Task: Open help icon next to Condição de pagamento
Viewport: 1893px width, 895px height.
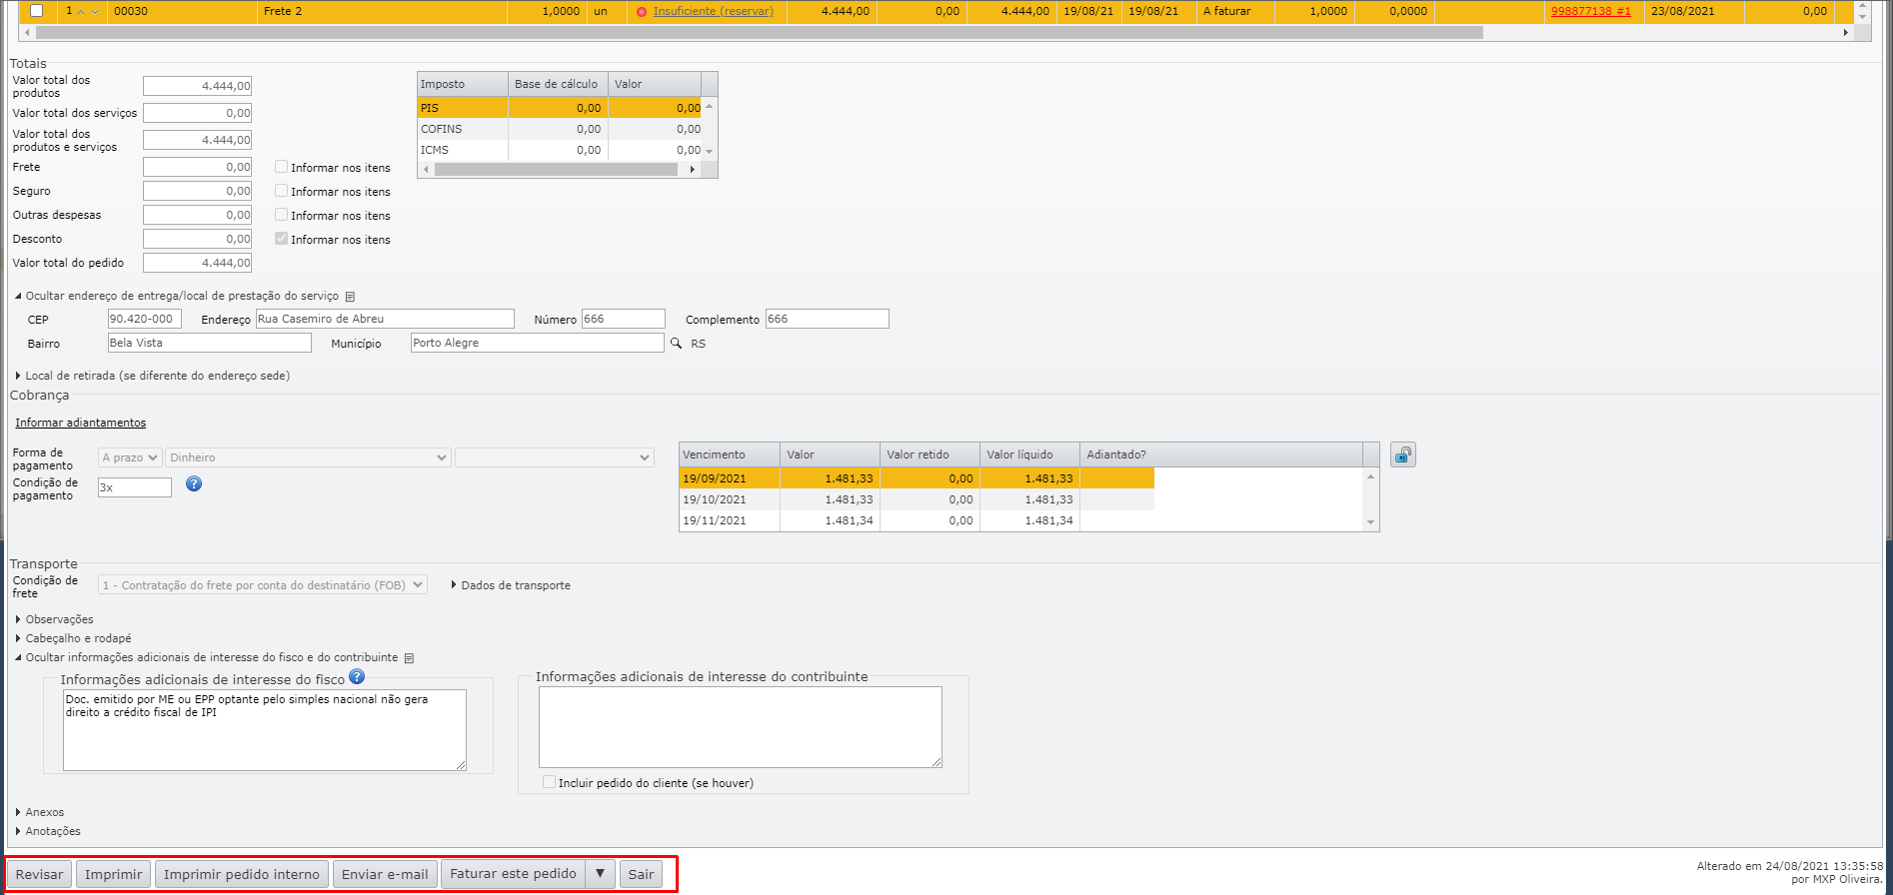Action: pyautogui.click(x=194, y=483)
